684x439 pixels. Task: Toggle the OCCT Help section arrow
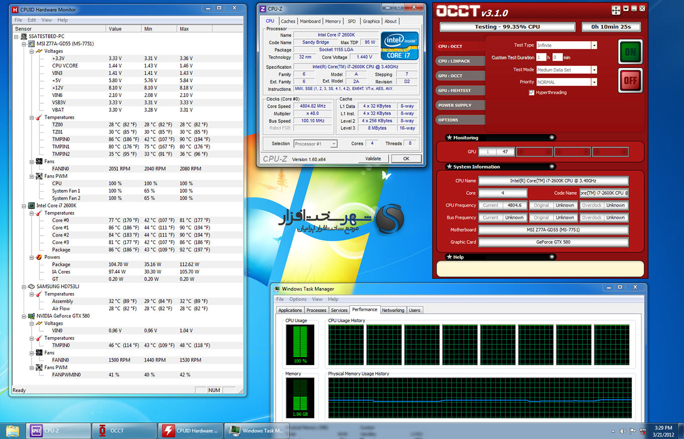coord(552,257)
